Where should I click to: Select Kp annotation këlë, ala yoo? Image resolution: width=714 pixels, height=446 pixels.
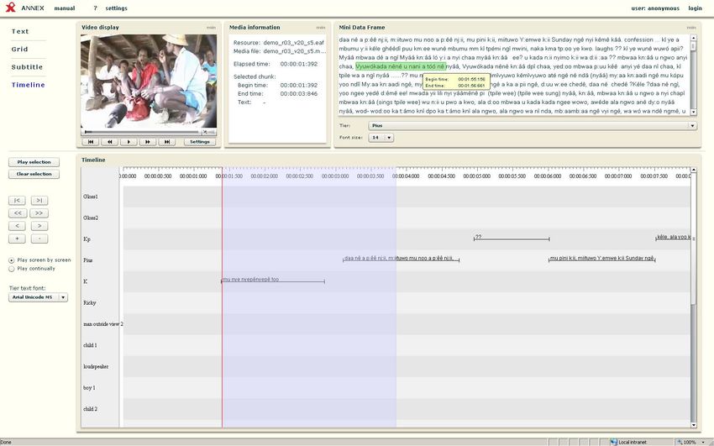(x=674, y=237)
